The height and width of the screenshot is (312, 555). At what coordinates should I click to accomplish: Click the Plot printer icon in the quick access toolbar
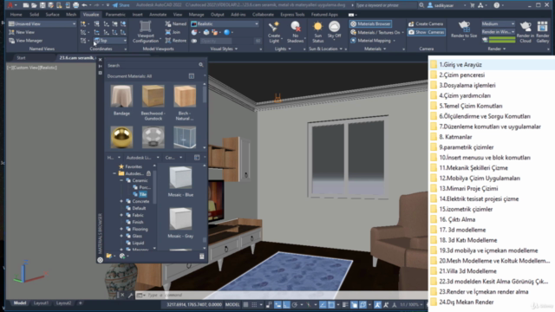coord(75,5)
